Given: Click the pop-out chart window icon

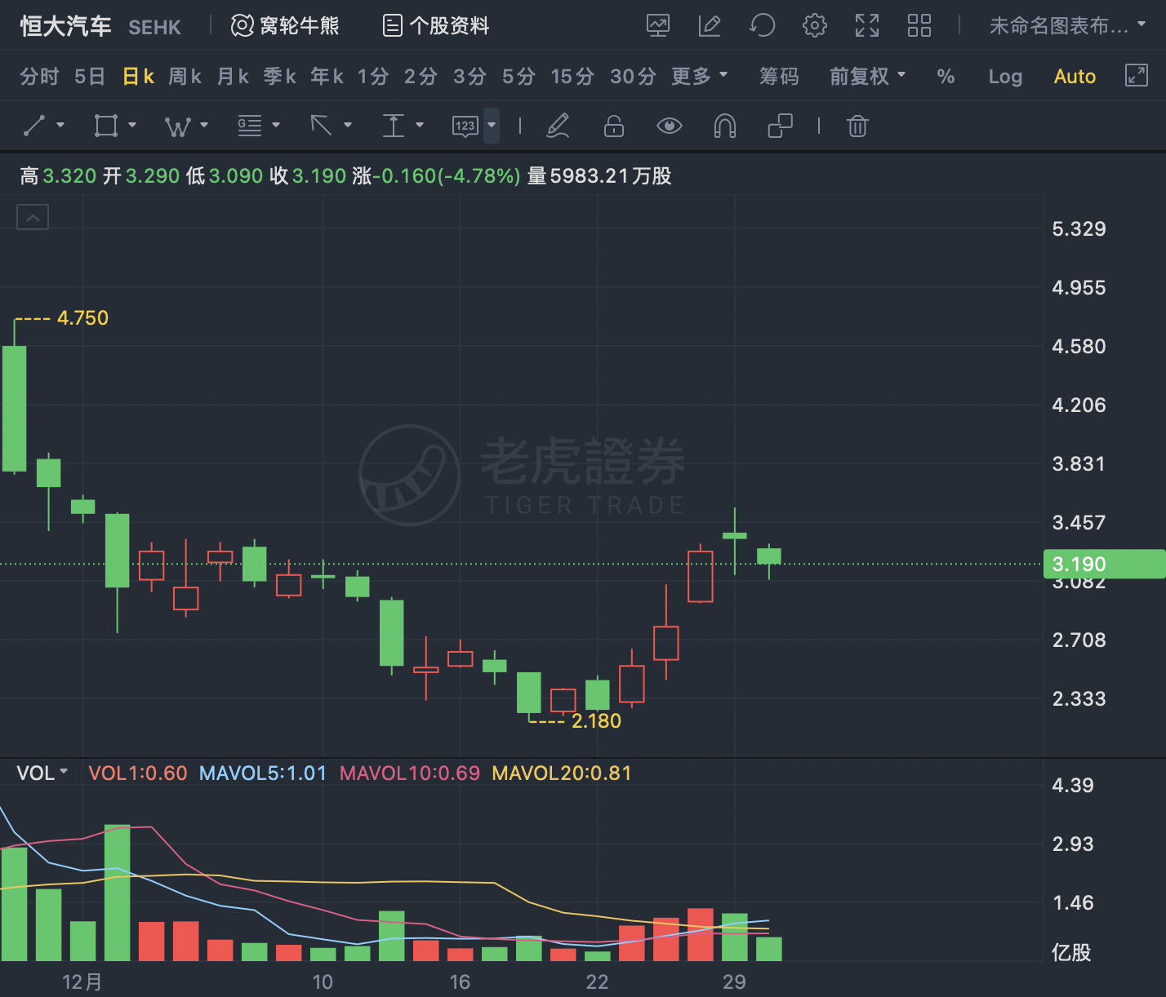Looking at the screenshot, I should pyautogui.click(x=1136, y=75).
